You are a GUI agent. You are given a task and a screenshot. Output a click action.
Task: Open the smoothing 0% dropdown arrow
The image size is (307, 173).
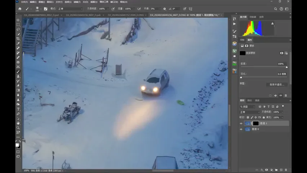click(x=160, y=9)
